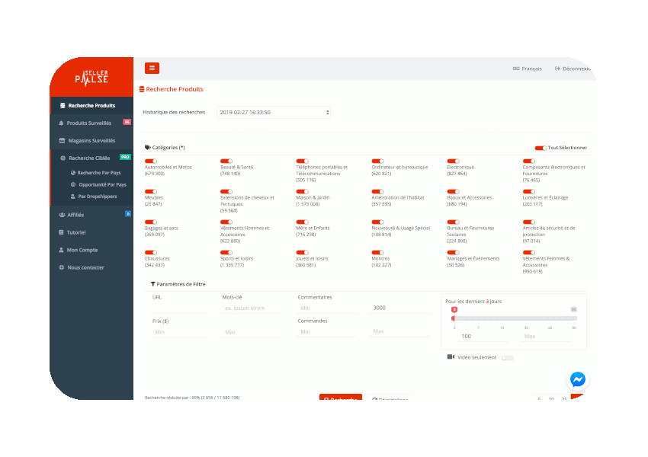Screen dimensions: 648x457
Task: Click the book icon beside Tutoriel
Action: coord(61,232)
